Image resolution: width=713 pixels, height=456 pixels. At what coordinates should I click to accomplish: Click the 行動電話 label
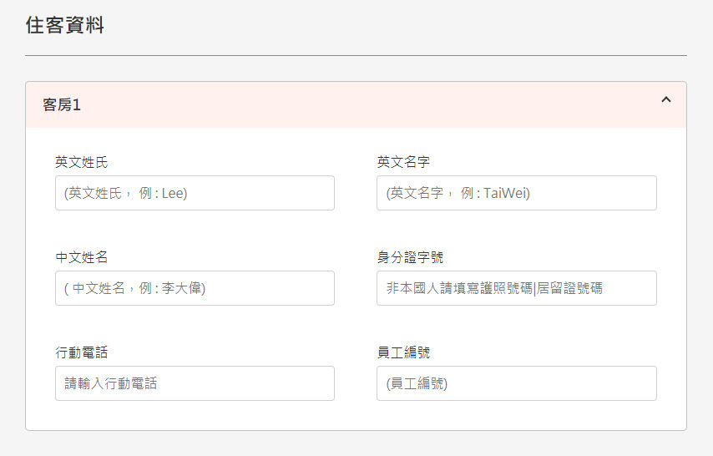[x=81, y=352]
